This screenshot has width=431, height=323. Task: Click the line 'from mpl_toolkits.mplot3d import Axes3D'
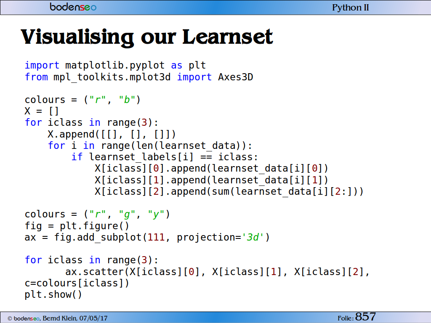(x=139, y=77)
